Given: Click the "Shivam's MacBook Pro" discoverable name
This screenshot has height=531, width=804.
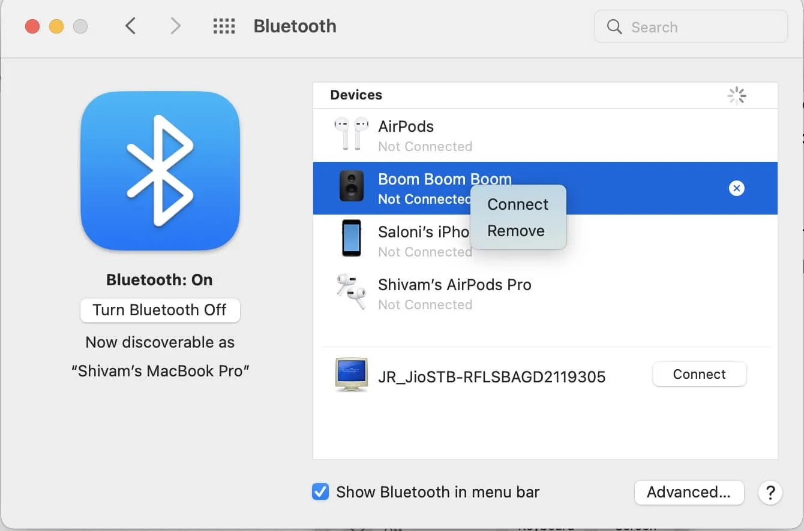Looking at the screenshot, I should pyautogui.click(x=160, y=371).
